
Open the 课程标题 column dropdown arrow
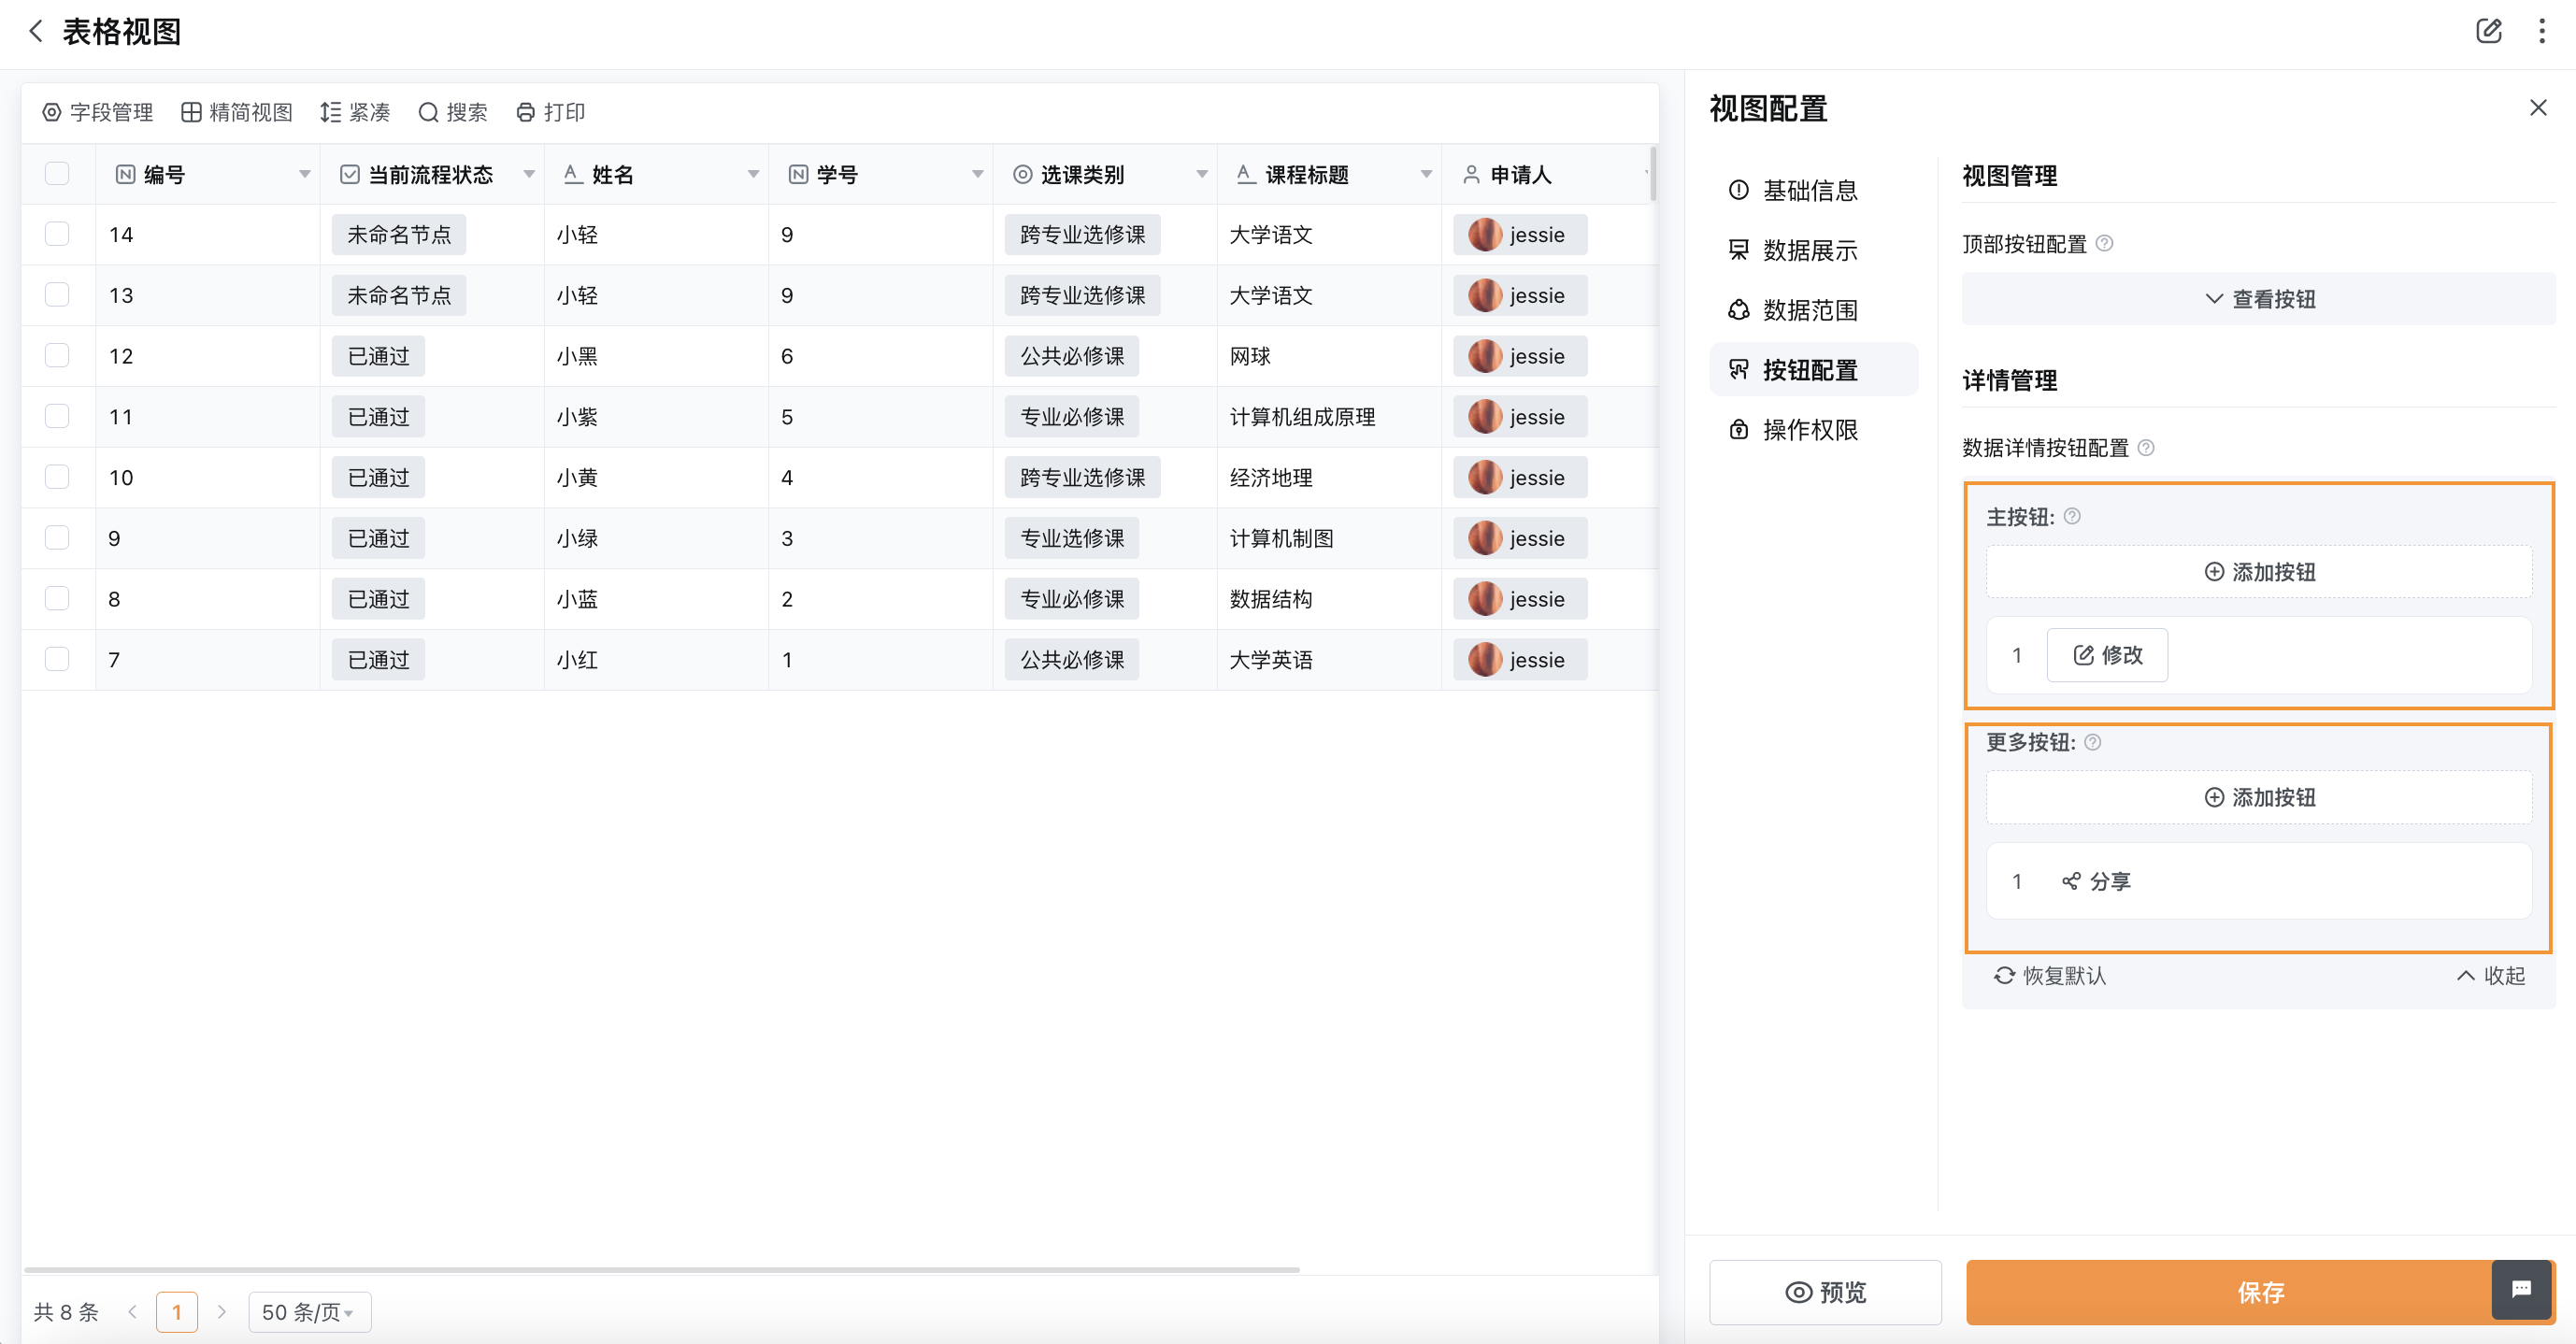pos(1426,175)
